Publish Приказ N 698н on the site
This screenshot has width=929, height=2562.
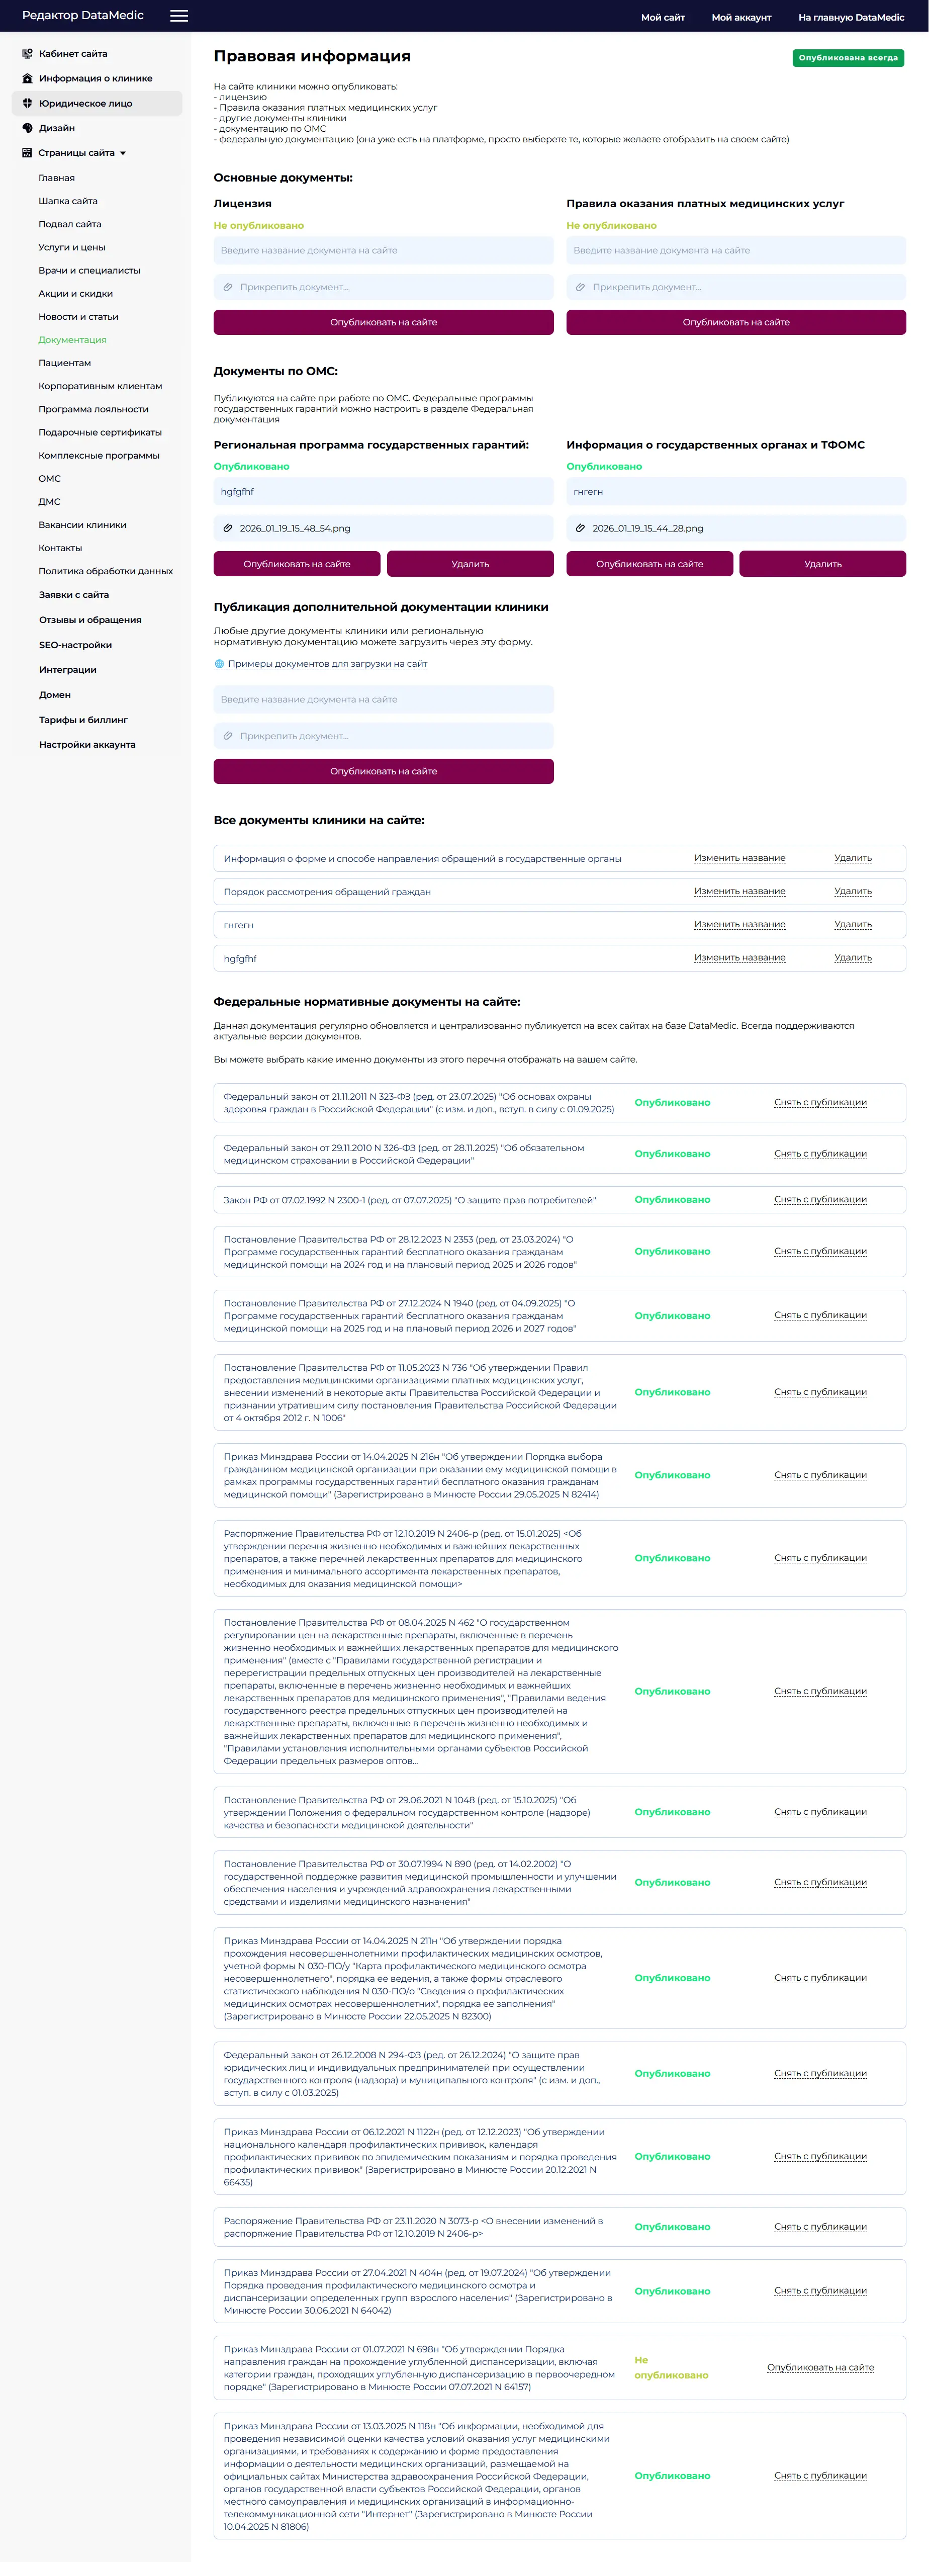819,2367
